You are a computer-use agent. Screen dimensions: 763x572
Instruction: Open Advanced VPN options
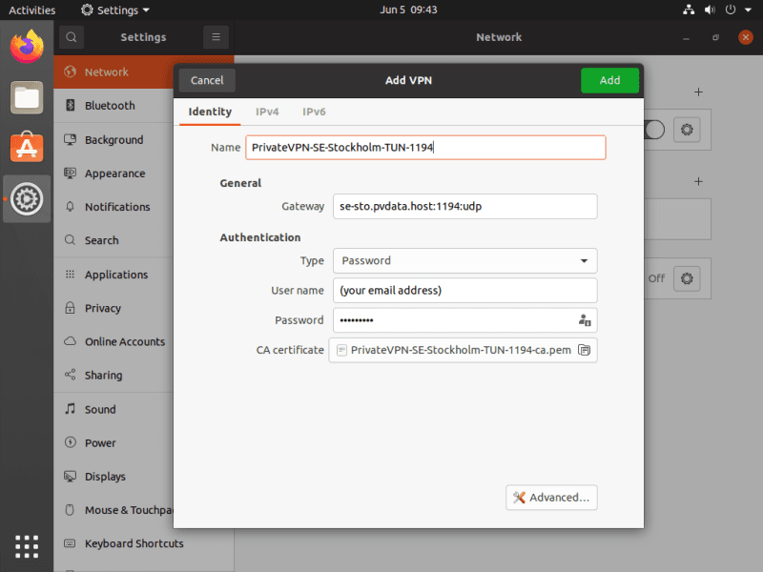coord(551,497)
